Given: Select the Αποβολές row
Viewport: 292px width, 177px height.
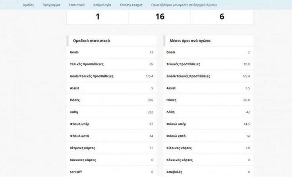Looking at the screenshot, I should [x=208, y=172].
